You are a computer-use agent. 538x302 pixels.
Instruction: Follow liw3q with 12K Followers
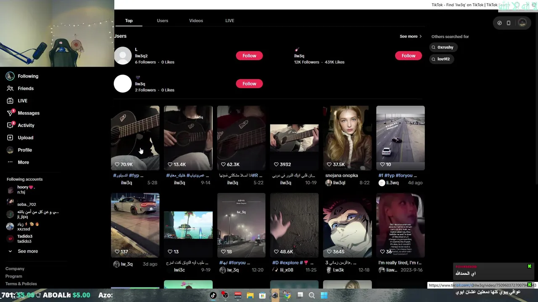coord(408,56)
